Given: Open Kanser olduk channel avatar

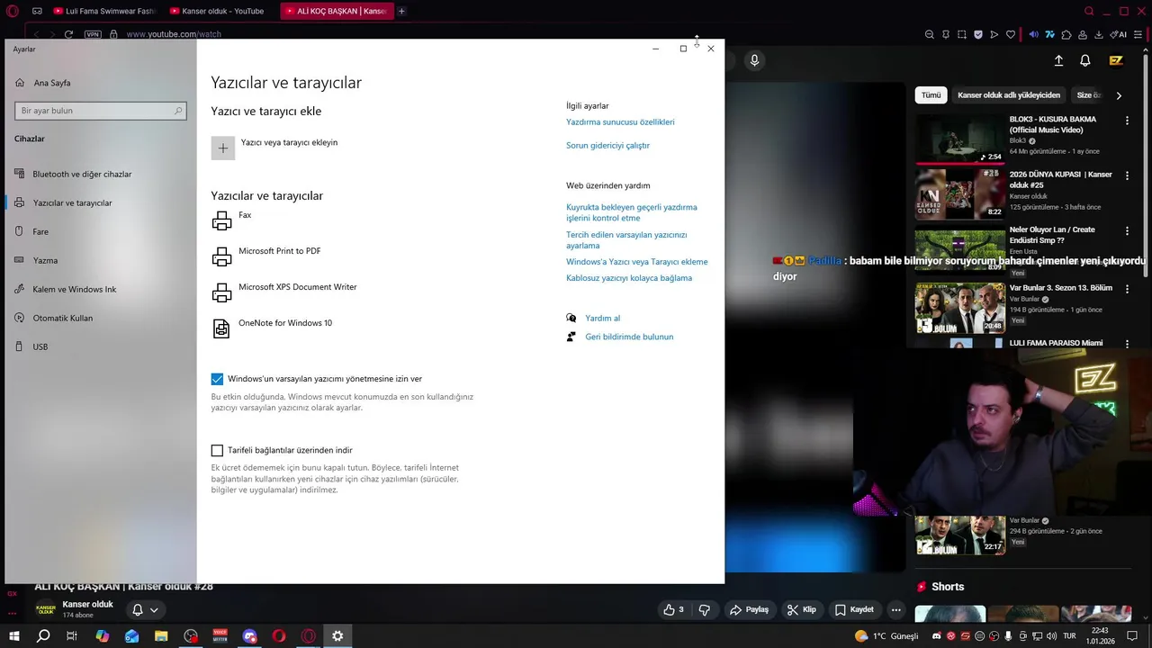Looking at the screenshot, I should pyautogui.click(x=45, y=609).
